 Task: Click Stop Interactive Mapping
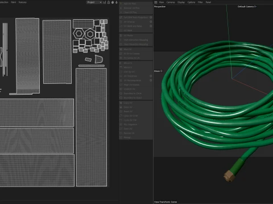136,44
